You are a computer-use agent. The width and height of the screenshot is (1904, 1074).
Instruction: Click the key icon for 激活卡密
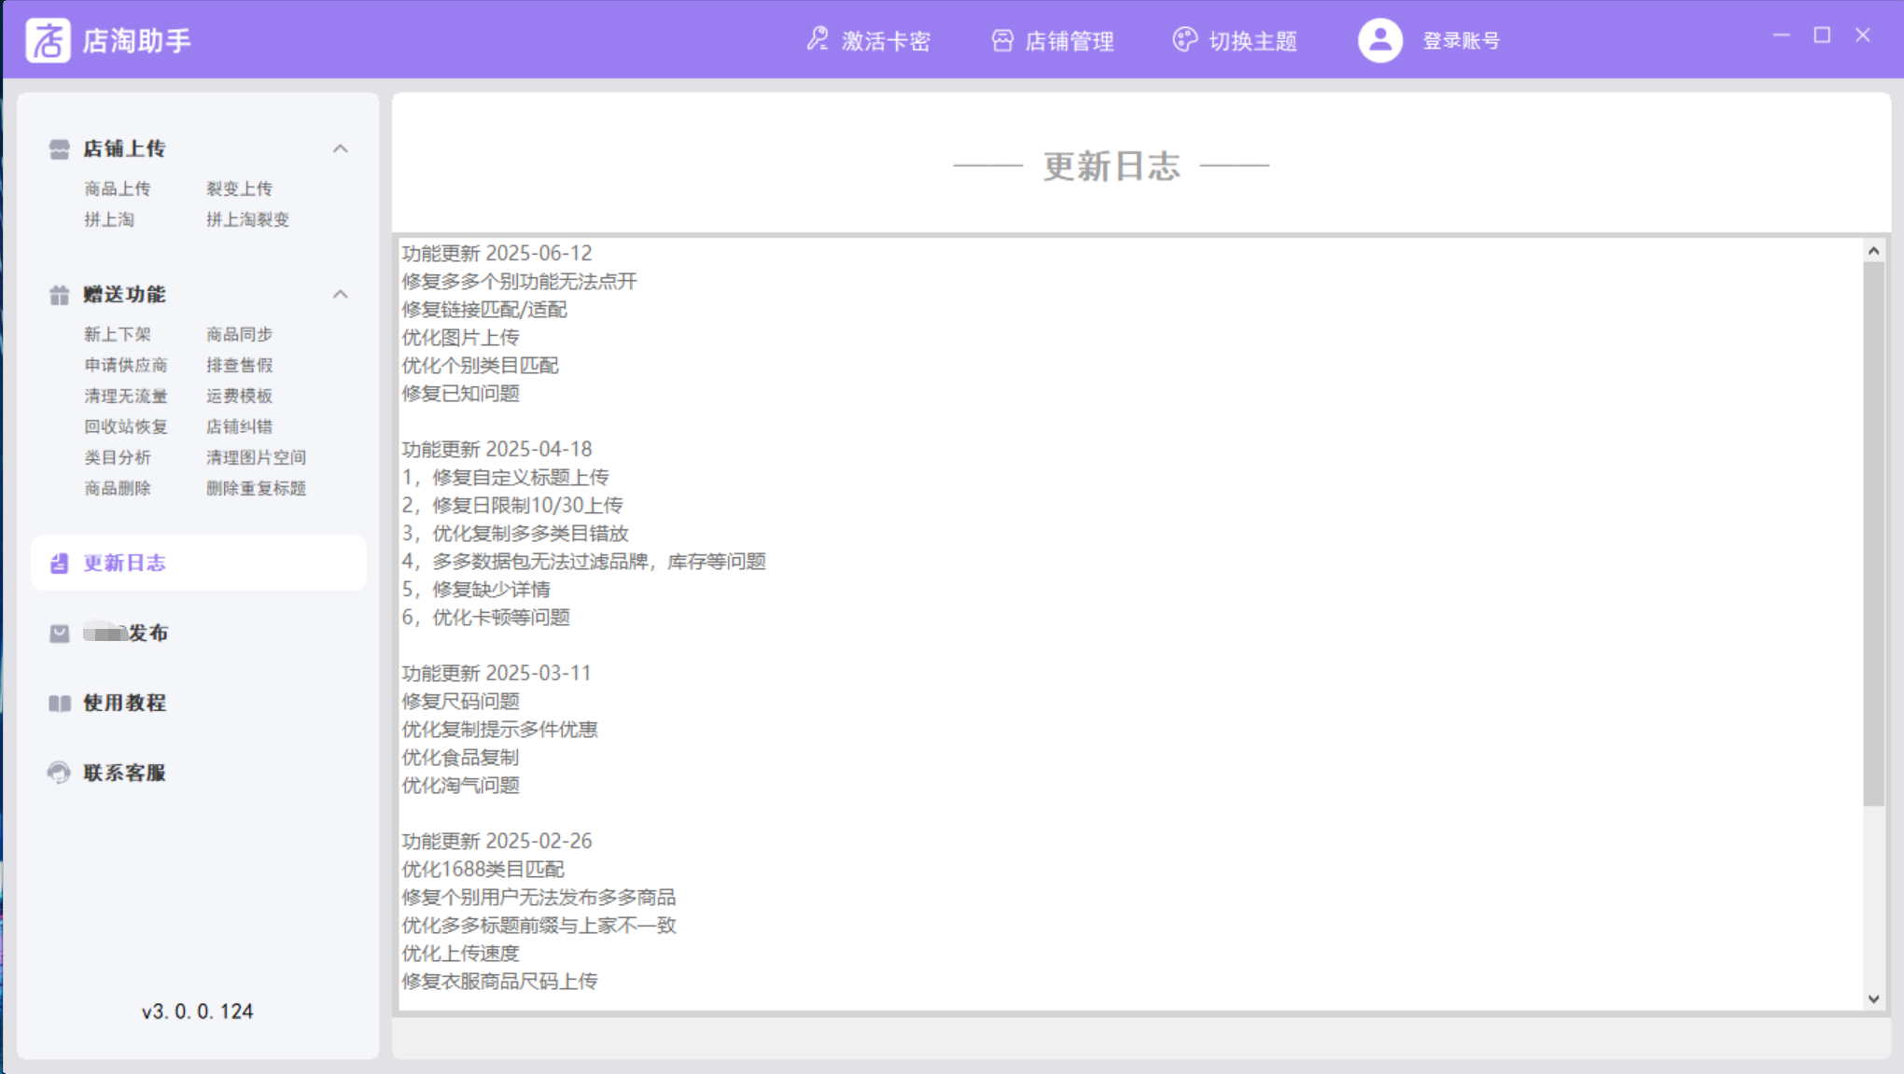click(818, 40)
